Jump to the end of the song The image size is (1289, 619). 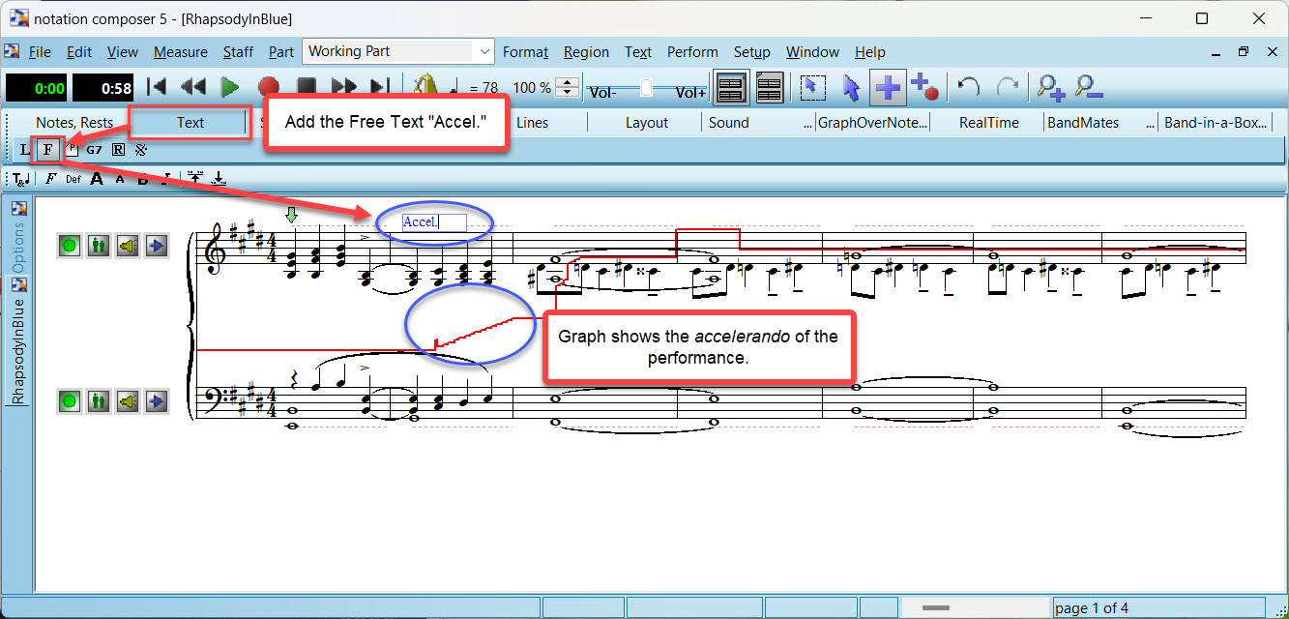tap(380, 88)
